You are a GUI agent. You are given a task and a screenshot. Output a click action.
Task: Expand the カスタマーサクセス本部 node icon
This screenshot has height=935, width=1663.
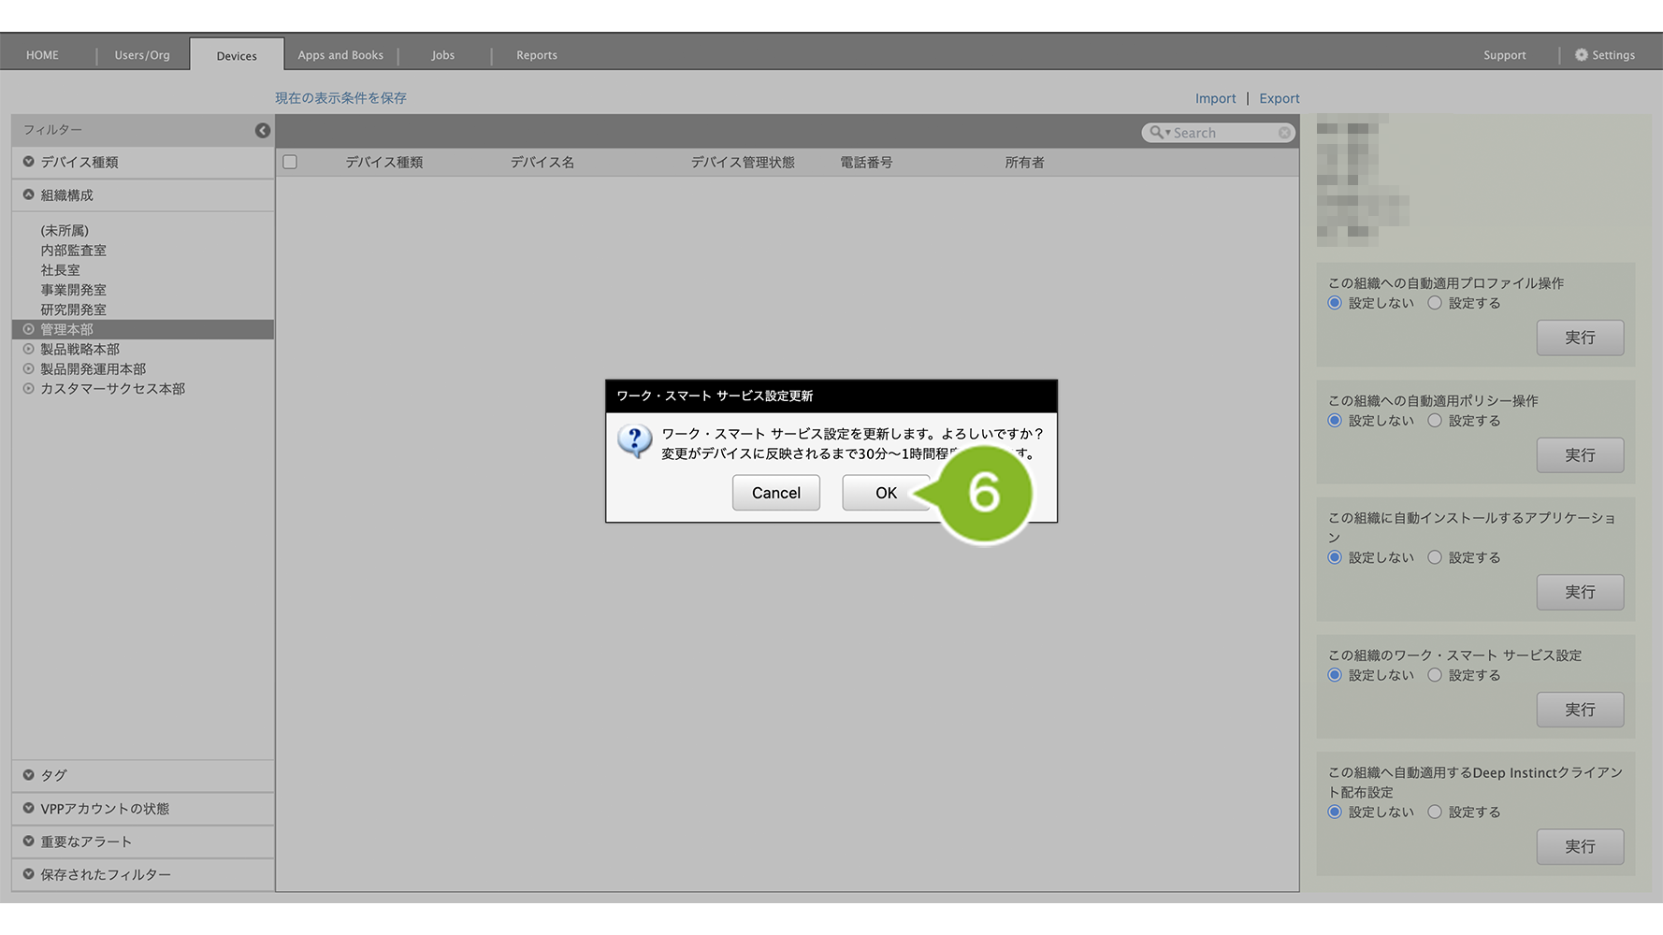[29, 389]
